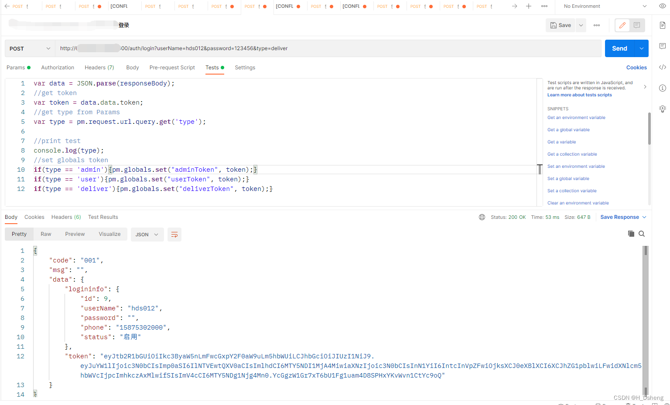
Task: Select Visualize response view
Action: 109,234
